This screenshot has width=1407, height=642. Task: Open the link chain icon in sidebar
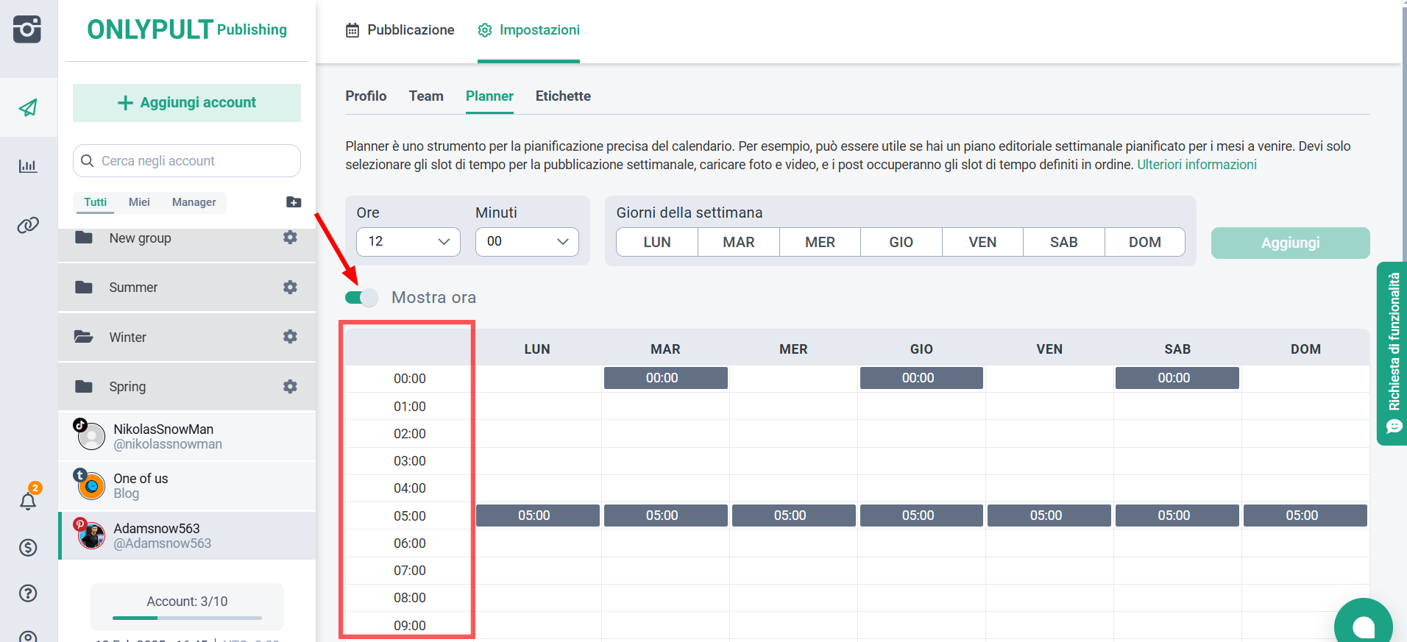(x=28, y=225)
